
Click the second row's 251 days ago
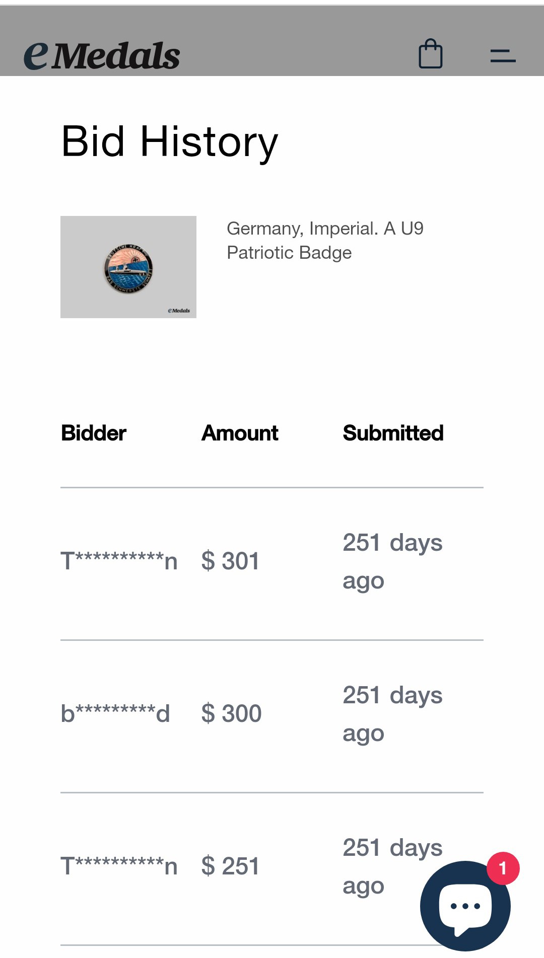(x=392, y=714)
